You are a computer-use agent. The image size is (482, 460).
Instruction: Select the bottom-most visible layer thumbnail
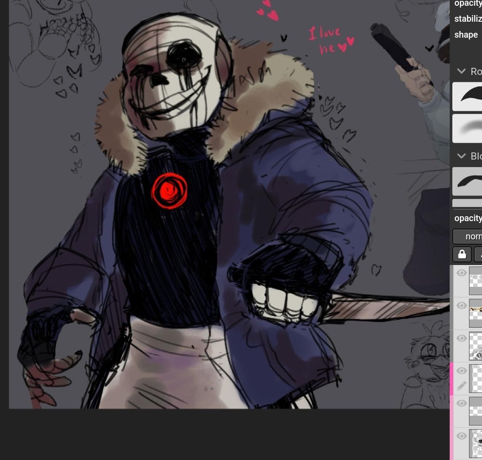coord(476,444)
